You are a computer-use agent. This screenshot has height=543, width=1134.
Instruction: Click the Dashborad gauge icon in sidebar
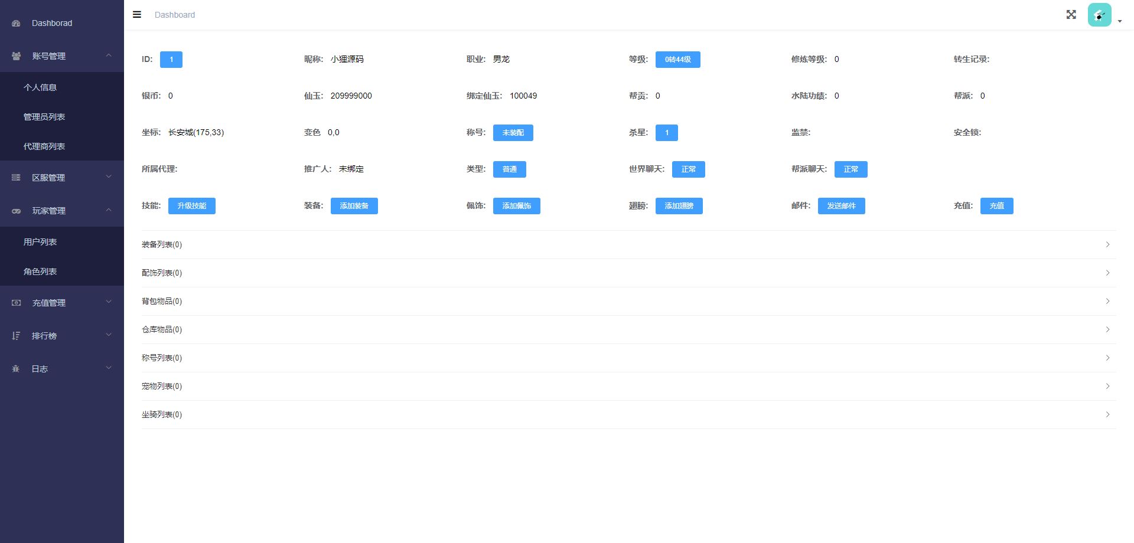[16, 24]
